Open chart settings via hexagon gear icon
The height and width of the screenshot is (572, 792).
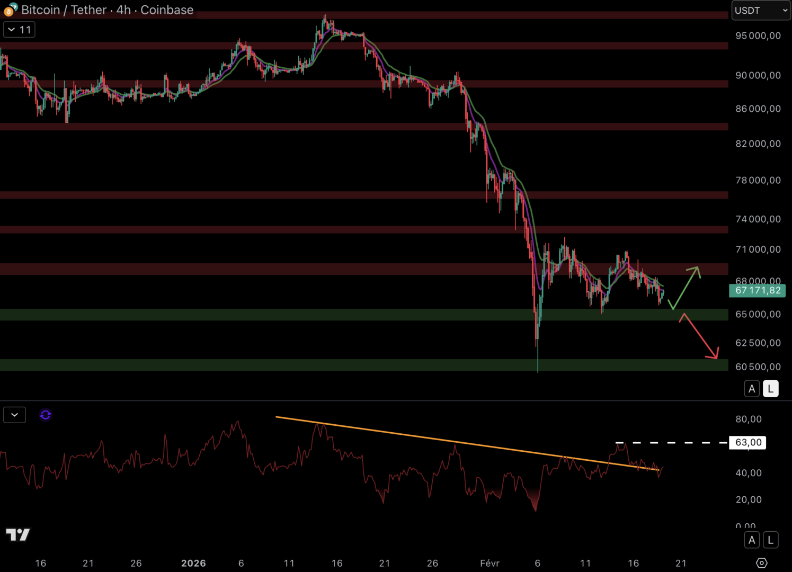761,562
